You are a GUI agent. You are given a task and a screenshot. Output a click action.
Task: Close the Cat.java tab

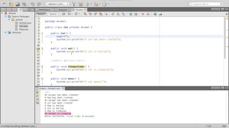point(85,10)
